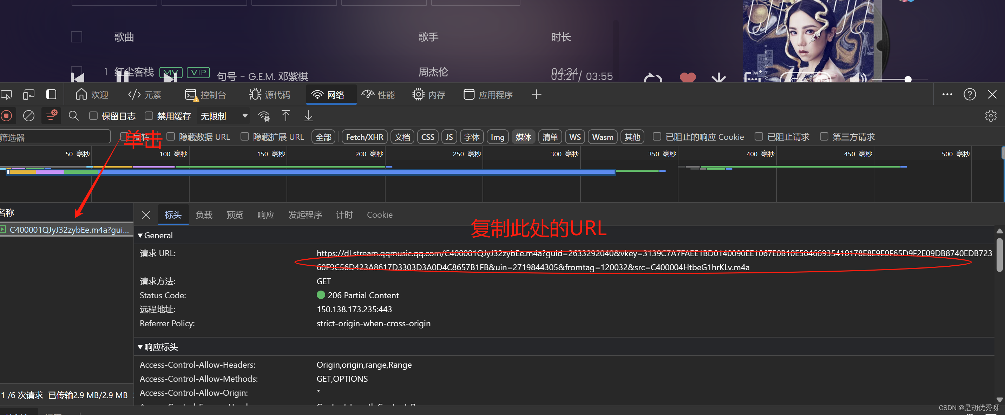
Task: Toggle Third-party requests (第三方请求) checkbox
Action: (824, 137)
